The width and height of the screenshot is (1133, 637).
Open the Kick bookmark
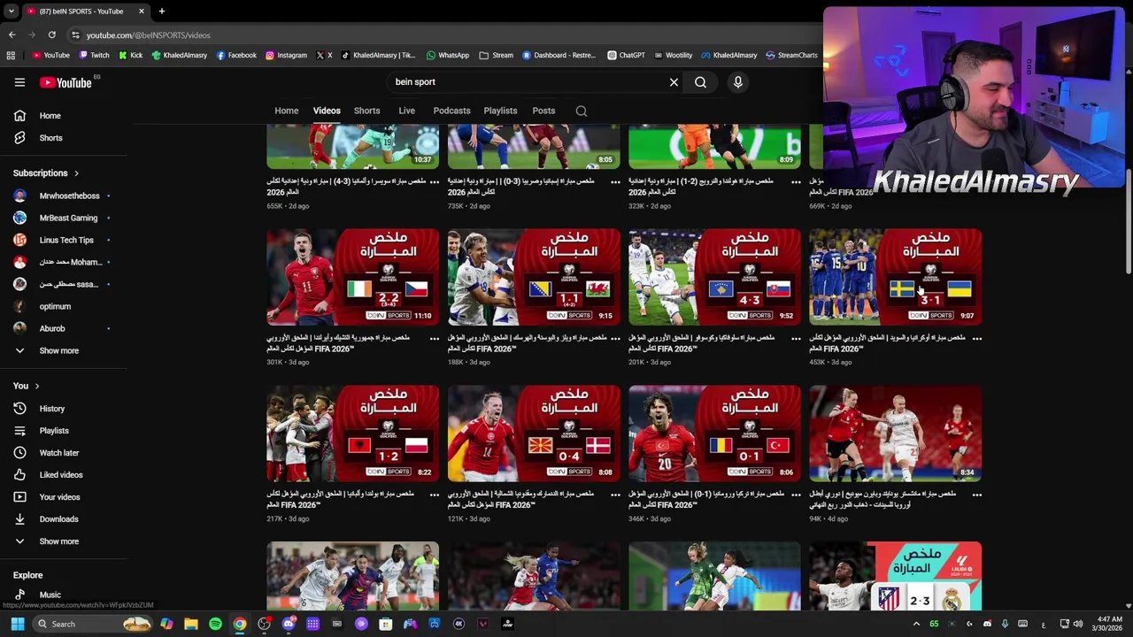pos(130,55)
